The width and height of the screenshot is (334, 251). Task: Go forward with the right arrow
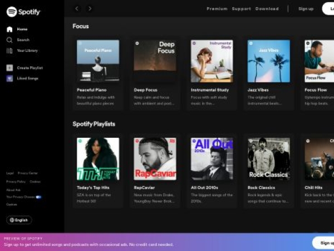click(90, 8)
